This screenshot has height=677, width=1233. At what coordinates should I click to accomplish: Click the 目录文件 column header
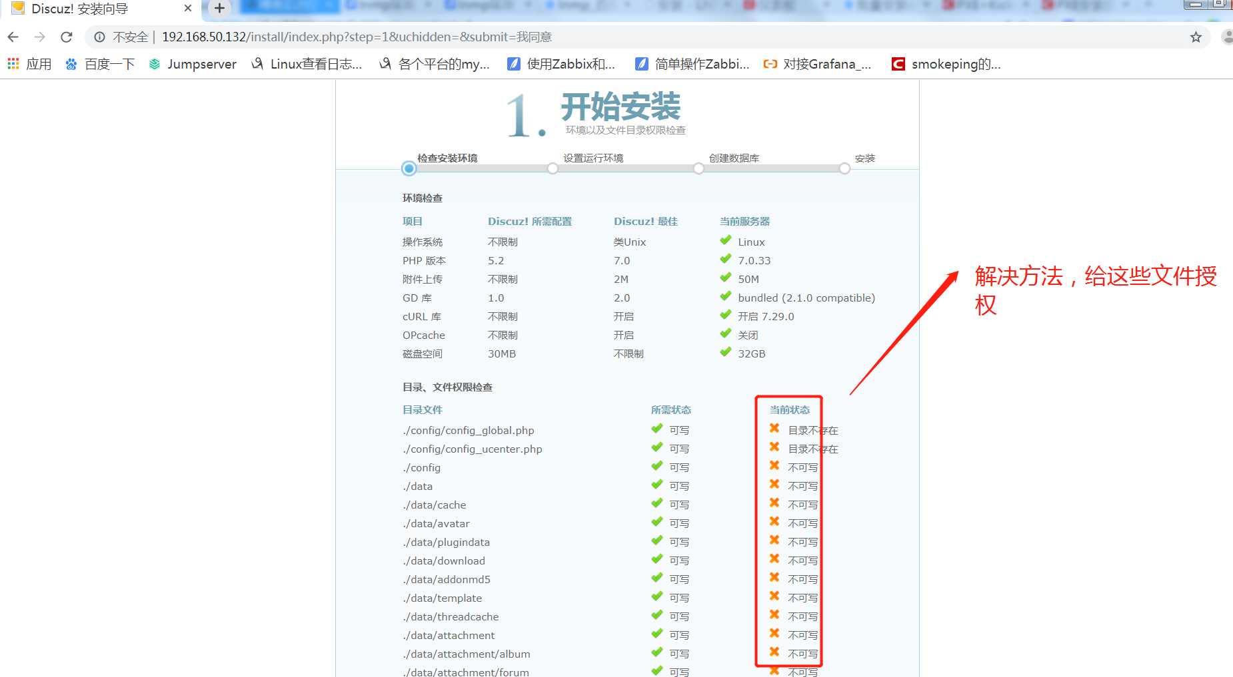[423, 410]
